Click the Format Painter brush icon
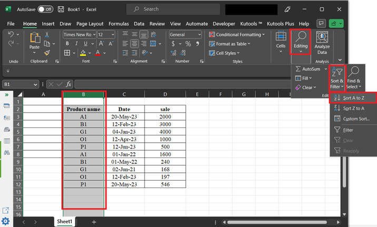 point(47,53)
